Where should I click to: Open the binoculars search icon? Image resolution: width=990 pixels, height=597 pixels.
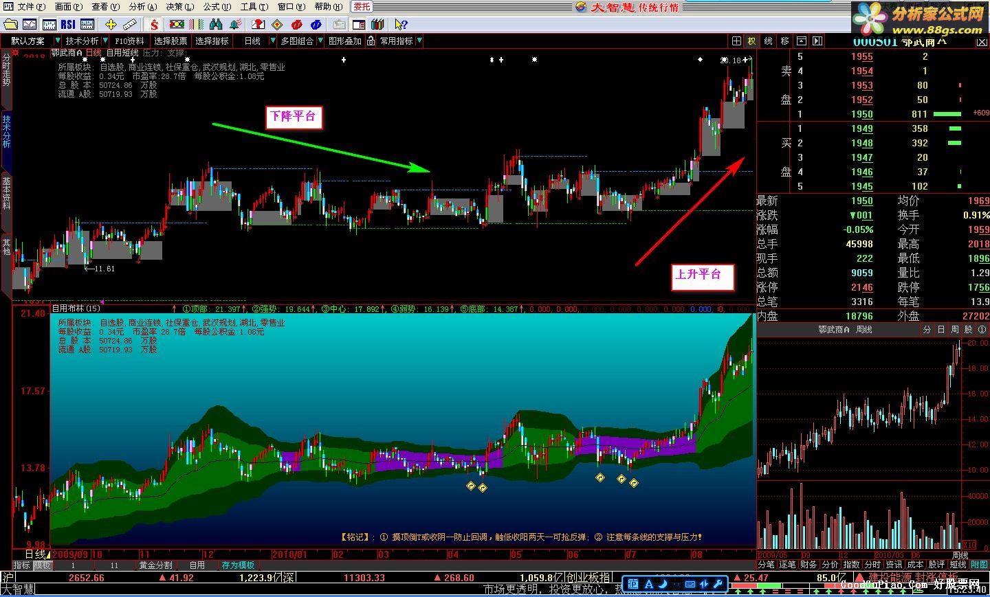215,25
